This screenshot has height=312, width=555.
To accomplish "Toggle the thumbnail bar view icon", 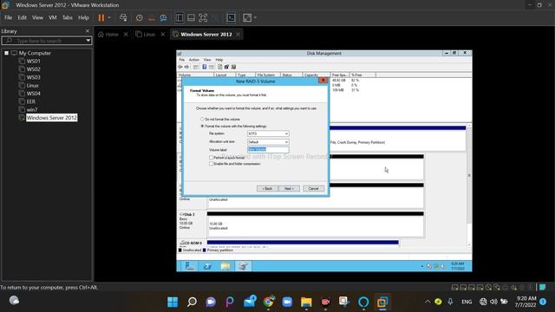I will [191, 17].
